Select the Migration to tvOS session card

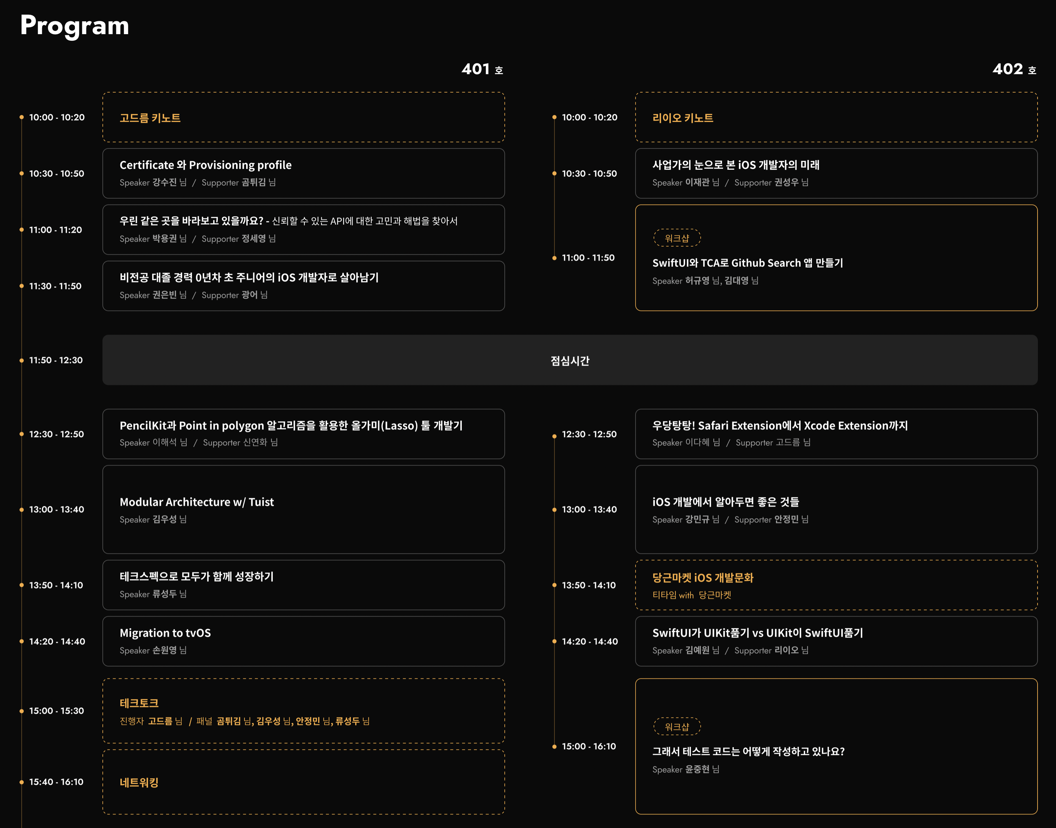pos(303,641)
